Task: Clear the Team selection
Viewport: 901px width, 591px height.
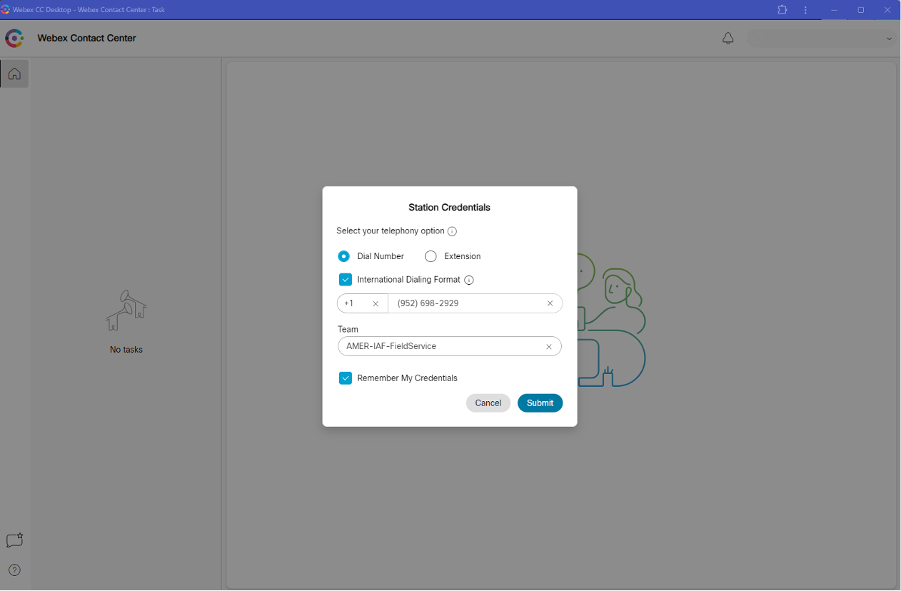Action: [548, 346]
